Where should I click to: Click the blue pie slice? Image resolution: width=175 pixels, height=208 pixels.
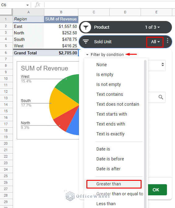(74, 126)
